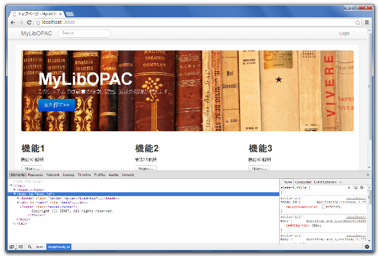The height and width of the screenshot is (256, 378).
Task: Show more Styles sidebar tabs with » chevron
Action: pyautogui.click(x=340, y=182)
